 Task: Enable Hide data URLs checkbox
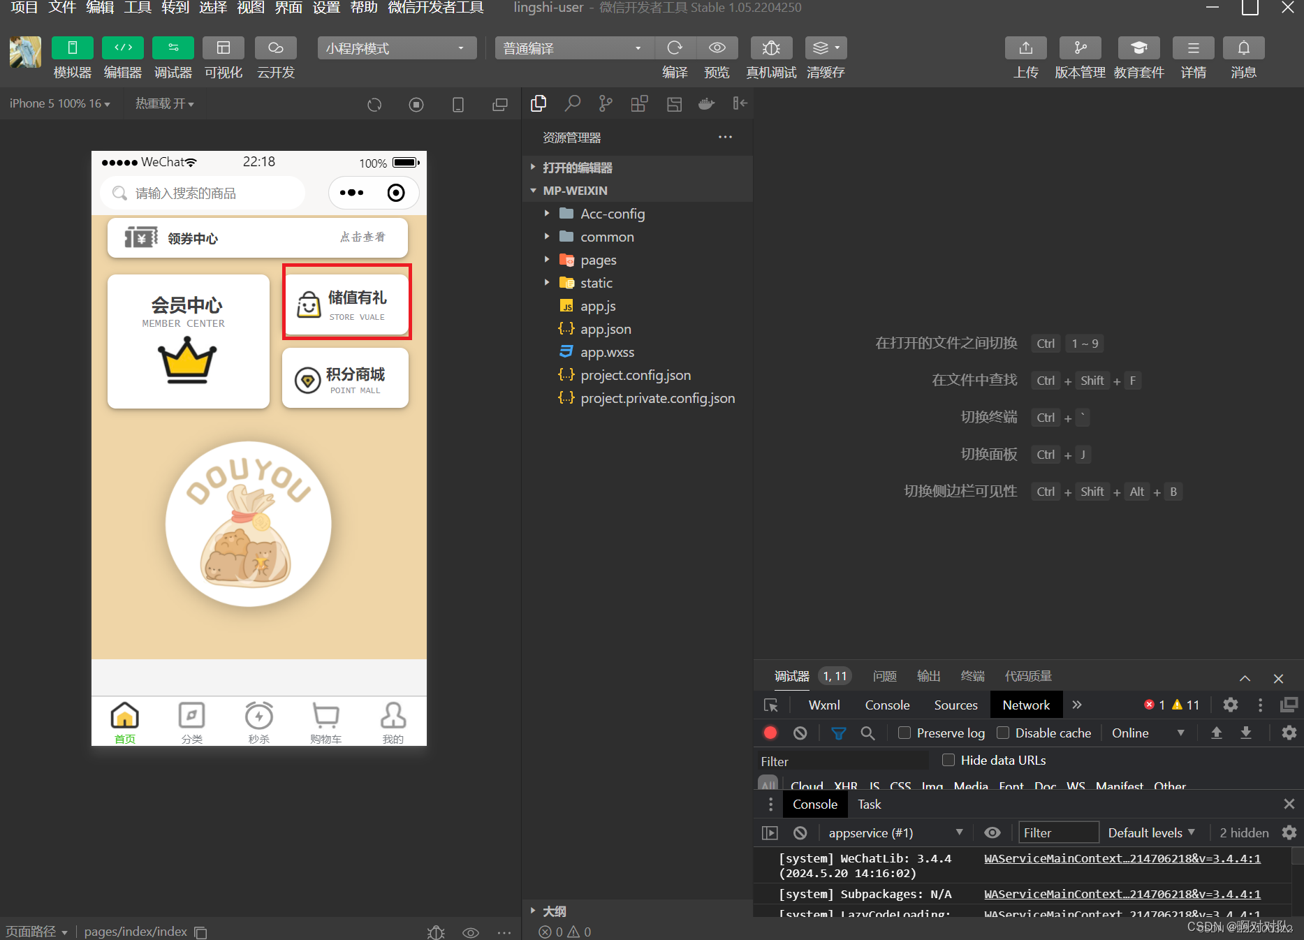tap(948, 760)
